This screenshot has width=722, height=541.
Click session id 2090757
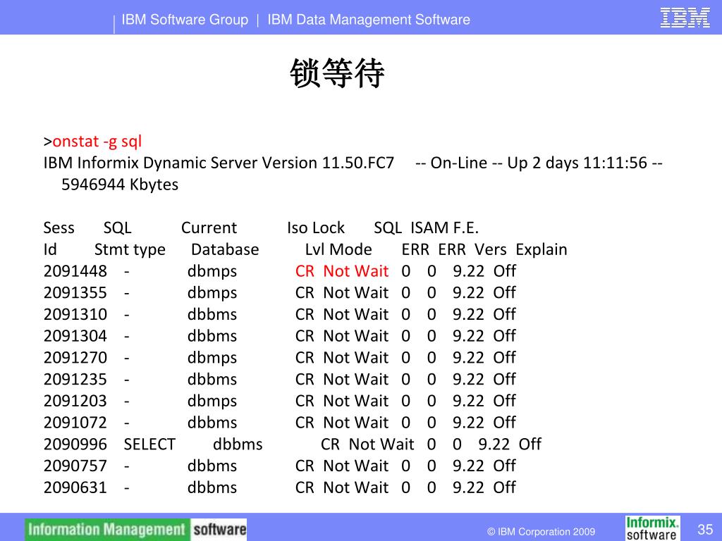pos(75,466)
